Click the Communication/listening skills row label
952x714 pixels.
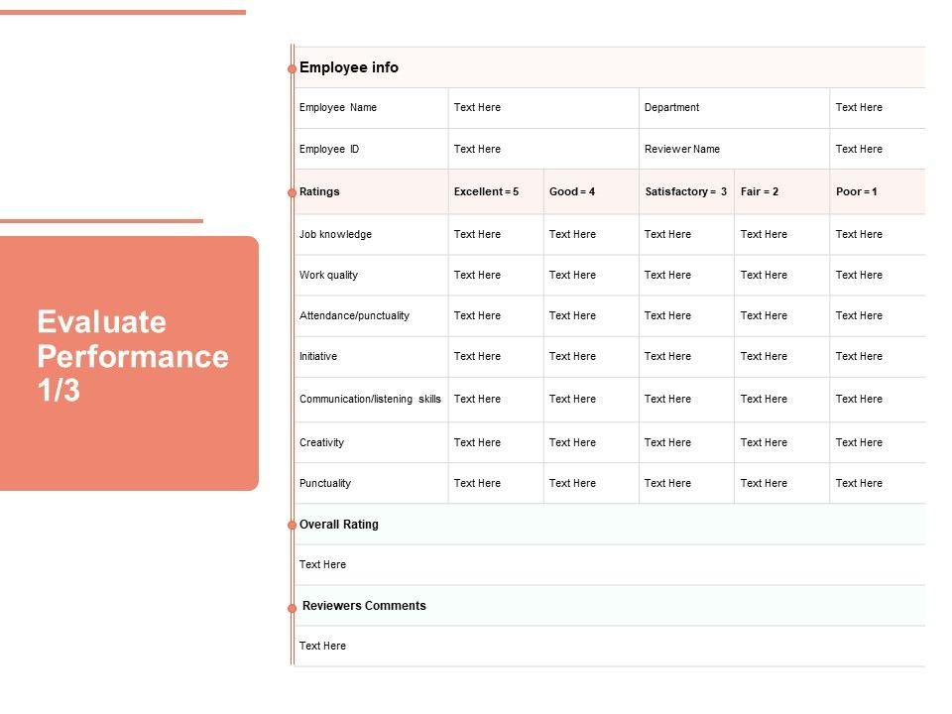370,400
